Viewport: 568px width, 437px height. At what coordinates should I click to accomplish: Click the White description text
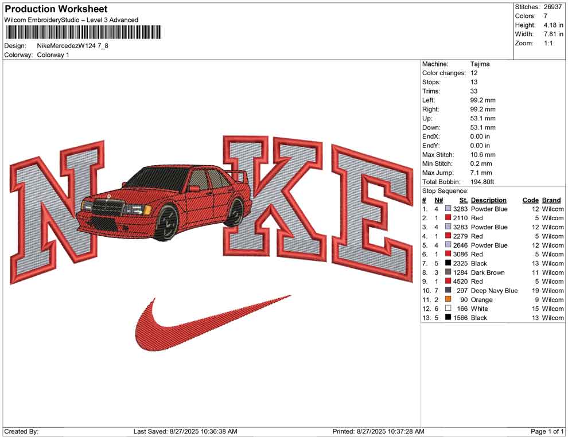click(479, 309)
